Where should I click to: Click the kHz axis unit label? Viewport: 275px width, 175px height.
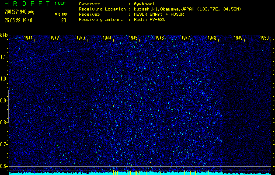[4, 35]
